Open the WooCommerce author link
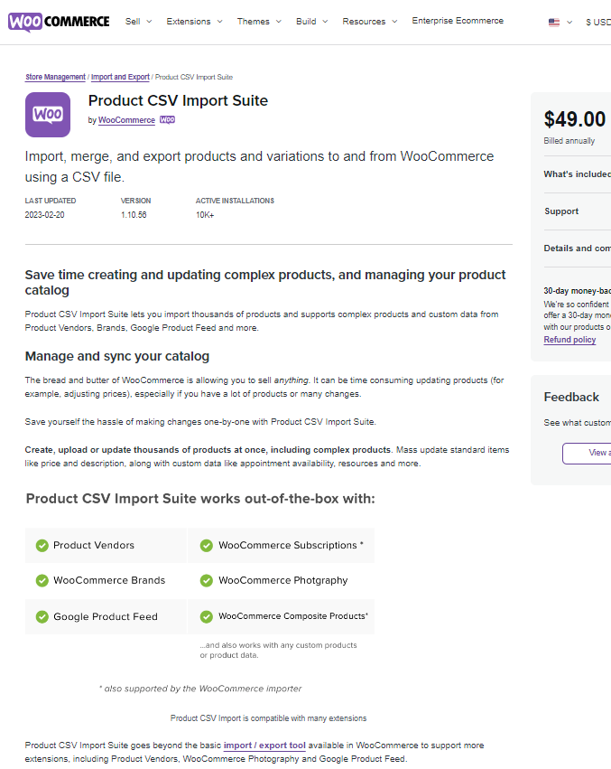The width and height of the screenshot is (611, 769). click(126, 120)
